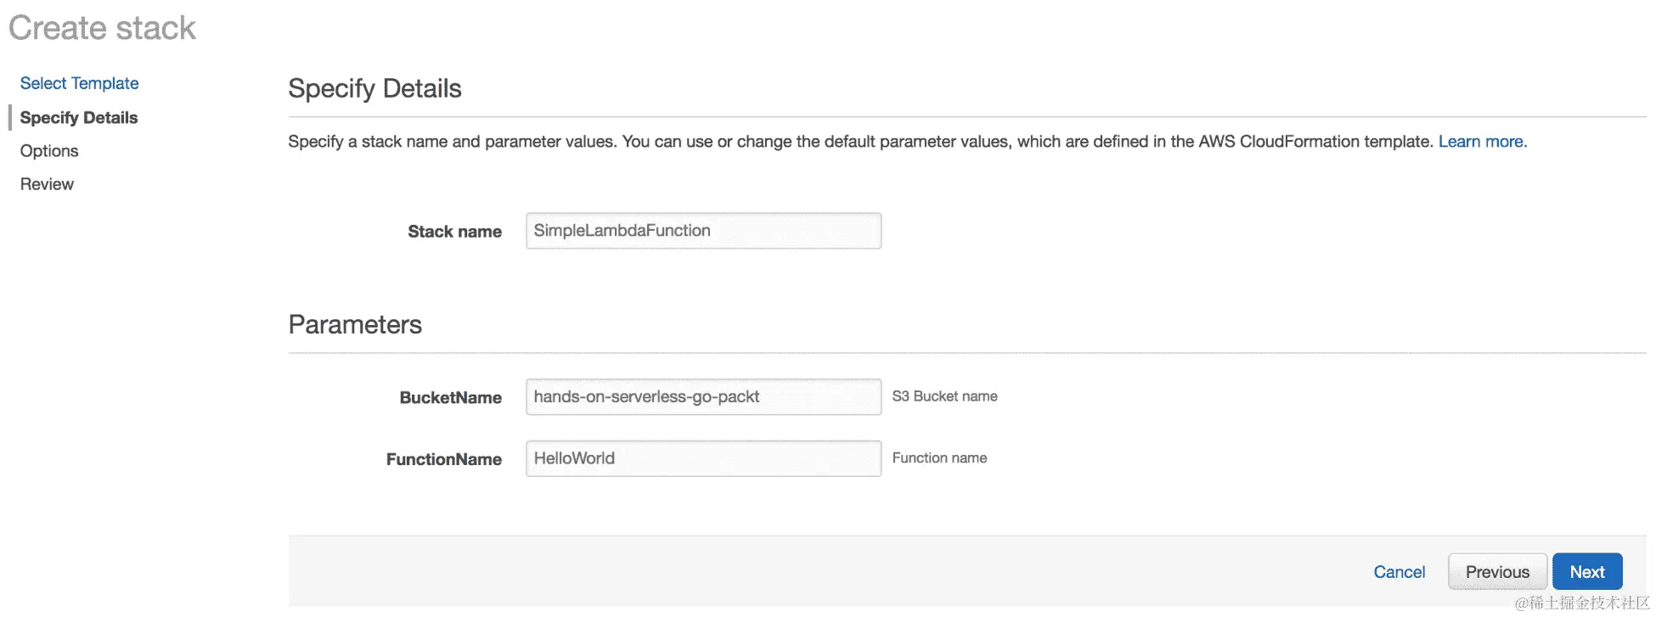
Task: Go to the Review step
Action: pyautogui.click(x=47, y=184)
